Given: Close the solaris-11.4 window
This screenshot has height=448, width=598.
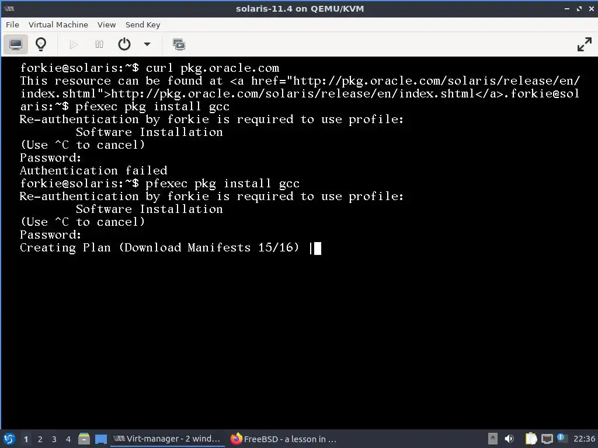Looking at the screenshot, I should tap(592, 8).
